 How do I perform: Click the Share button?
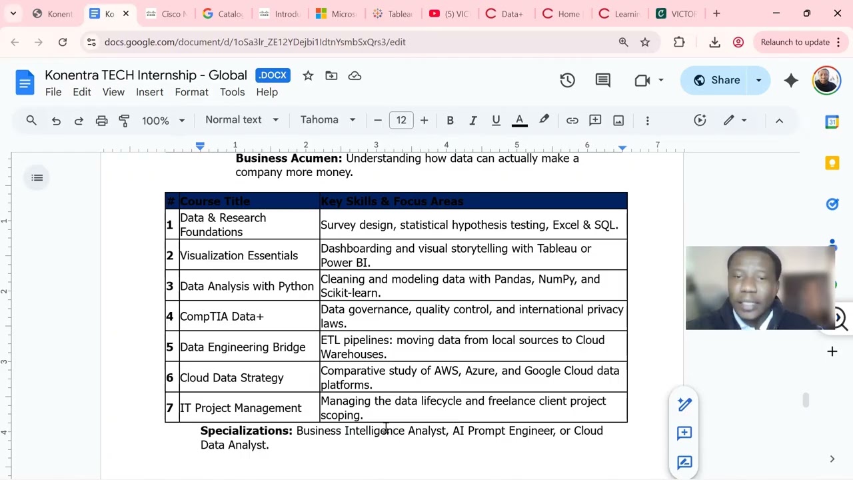pyautogui.click(x=716, y=81)
